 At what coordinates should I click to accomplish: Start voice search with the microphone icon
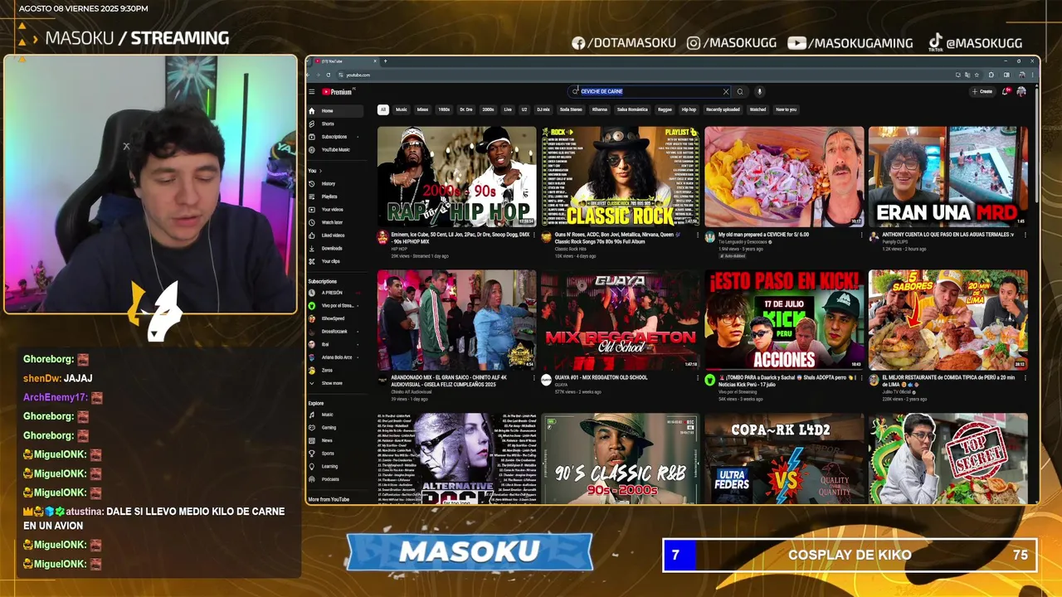[759, 92]
